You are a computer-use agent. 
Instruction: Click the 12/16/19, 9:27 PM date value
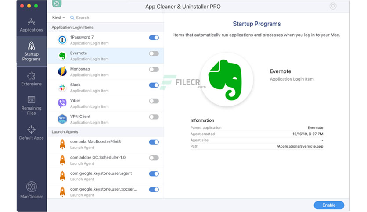click(308, 134)
